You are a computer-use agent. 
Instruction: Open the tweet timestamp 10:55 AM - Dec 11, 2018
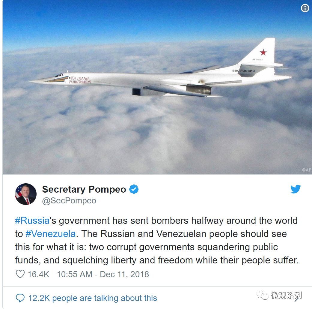coord(103,274)
